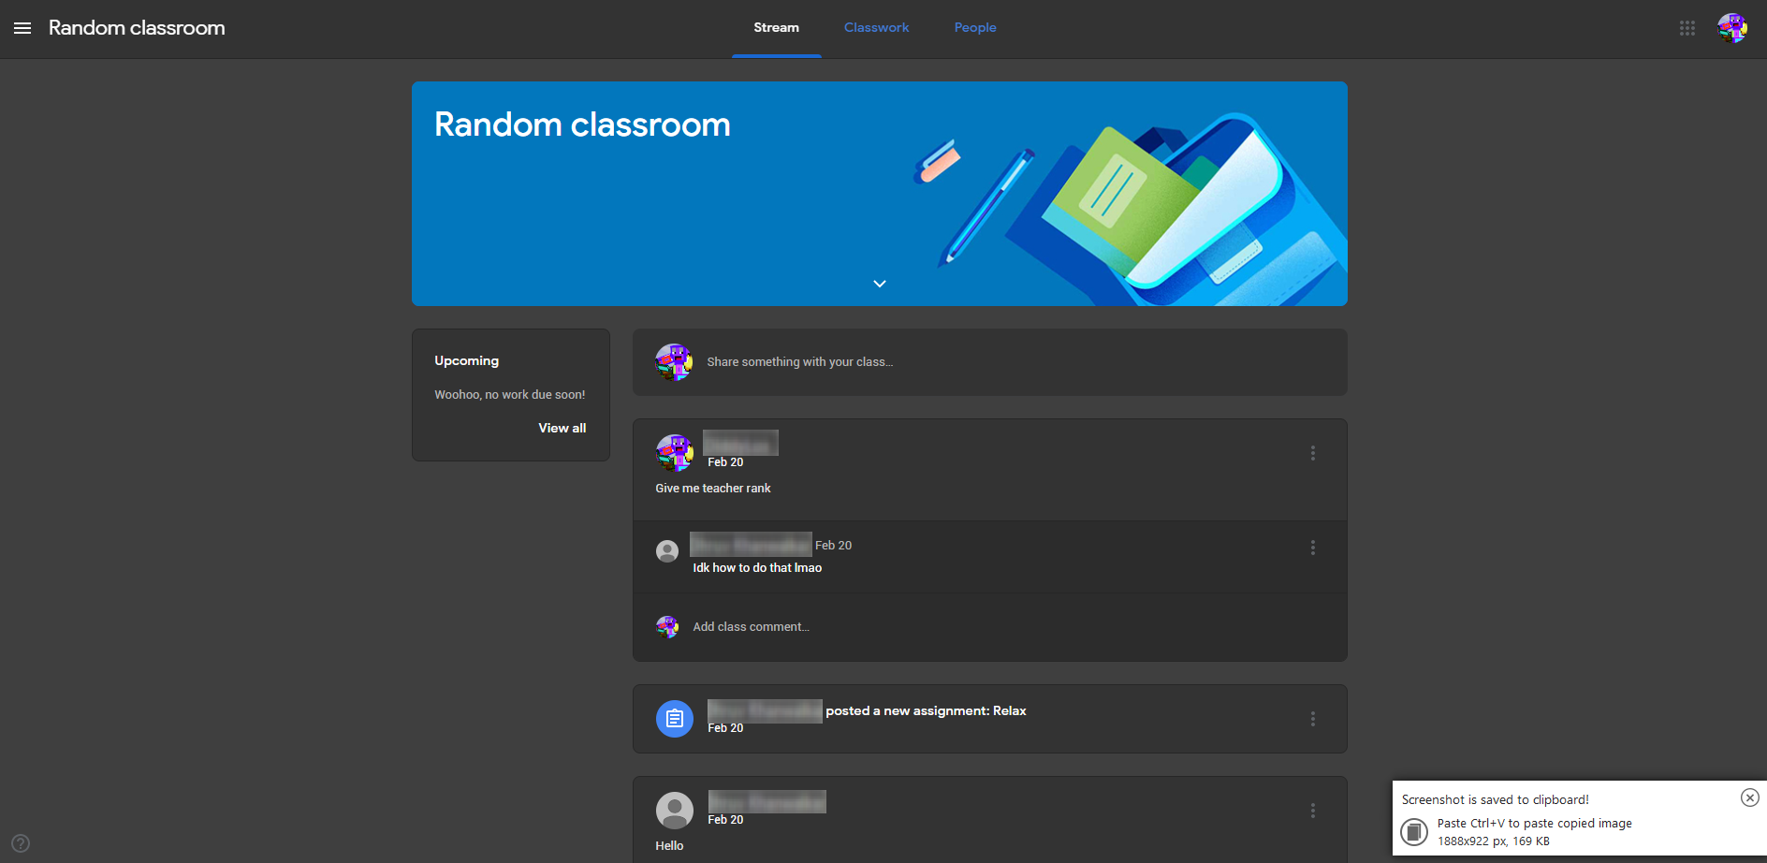Open the Help icon in the bottom corner

(x=19, y=843)
